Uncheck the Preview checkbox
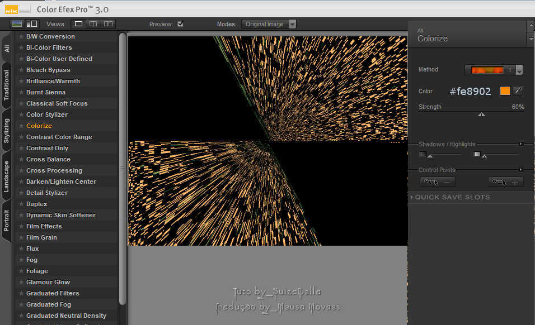 181,24
